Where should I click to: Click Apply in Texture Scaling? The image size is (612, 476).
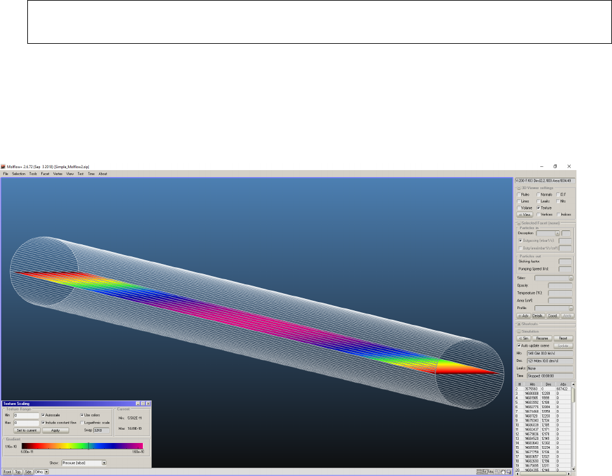(55, 430)
